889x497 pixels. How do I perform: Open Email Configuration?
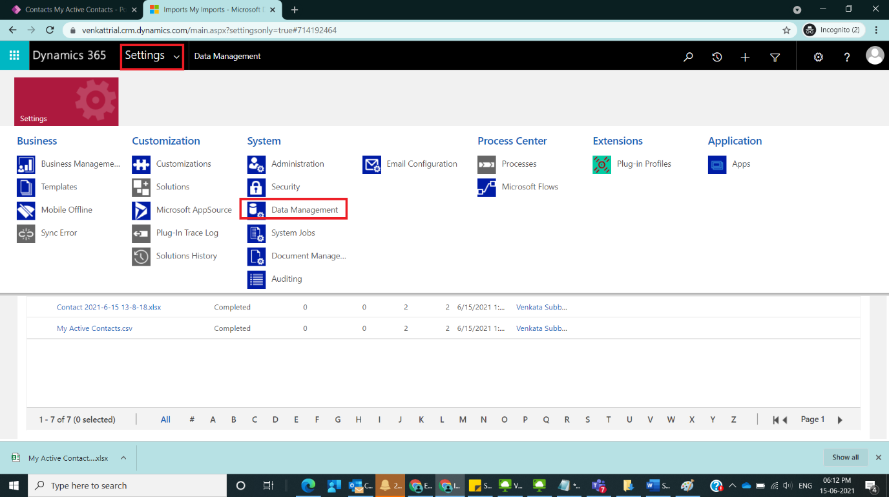coord(421,164)
